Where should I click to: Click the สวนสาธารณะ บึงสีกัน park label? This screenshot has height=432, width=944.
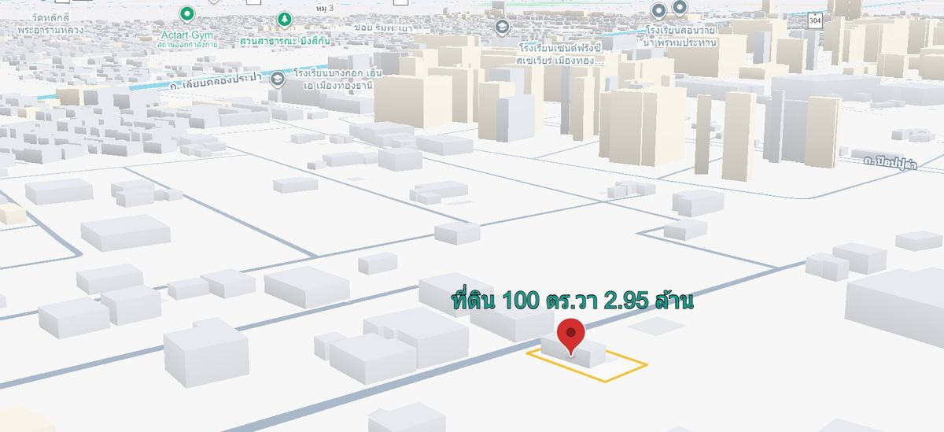click(x=286, y=39)
